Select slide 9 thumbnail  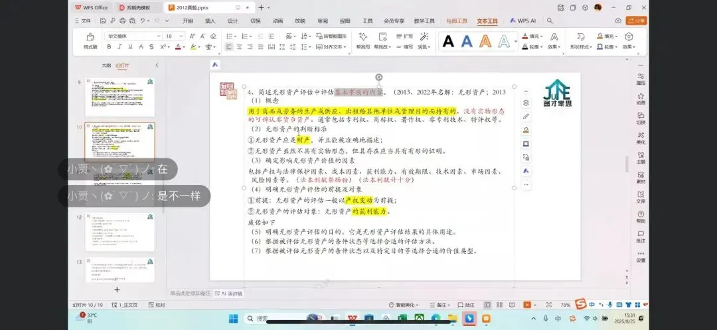point(119,97)
